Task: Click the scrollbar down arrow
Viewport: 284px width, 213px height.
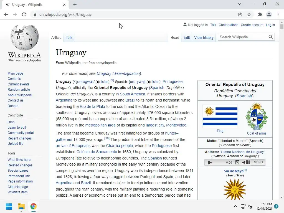Action: point(282,197)
